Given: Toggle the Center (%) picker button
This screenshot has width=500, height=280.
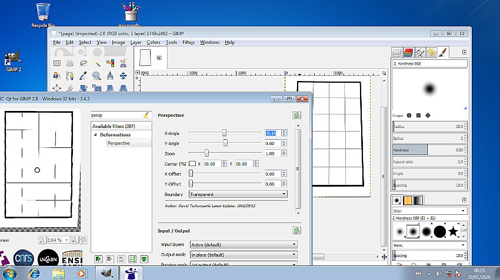Looking at the screenshot, I should (192, 164).
